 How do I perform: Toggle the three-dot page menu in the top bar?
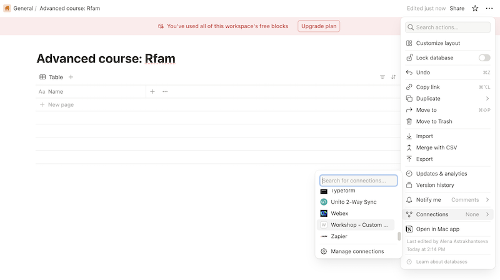tap(489, 8)
